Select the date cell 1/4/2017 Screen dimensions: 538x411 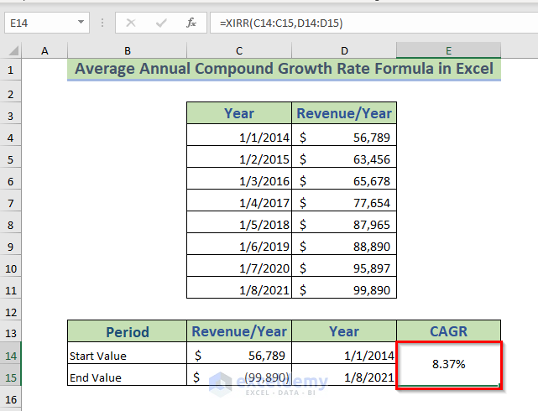[239, 200]
